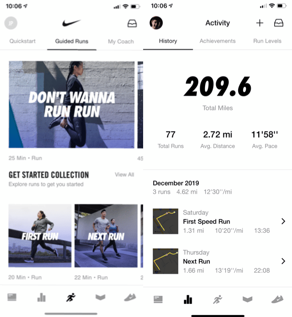Open the inbox icon on Activity screen

(x=279, y=23)
